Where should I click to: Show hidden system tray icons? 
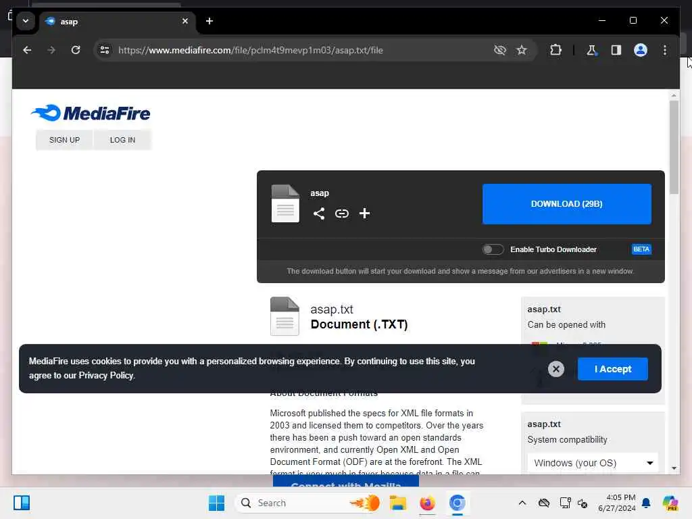pos(522,503)
